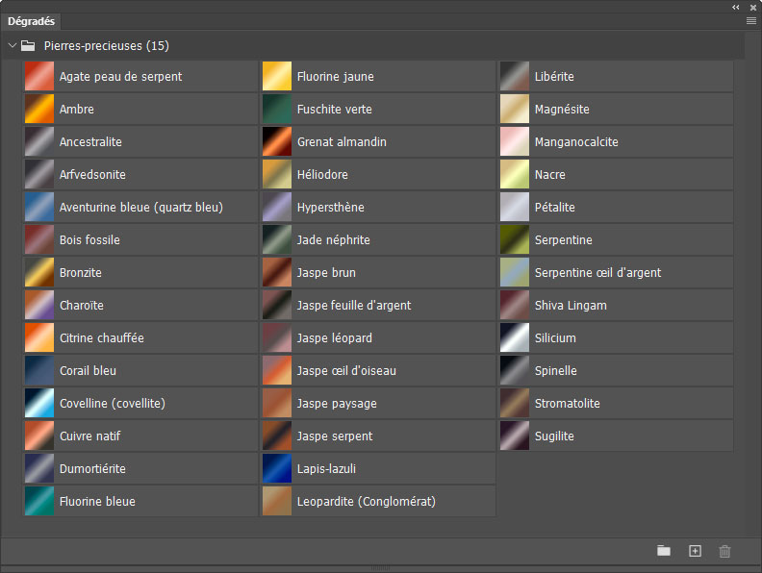This screenshot has width=762, height=573.
Task: Click the Pierres-precieuses folder icon
Action: point(28,45)
